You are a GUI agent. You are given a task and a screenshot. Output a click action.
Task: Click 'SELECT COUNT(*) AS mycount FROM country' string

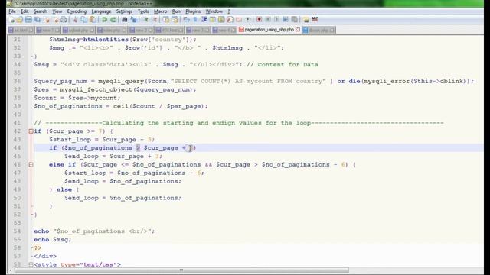click(x=248, y=81)
